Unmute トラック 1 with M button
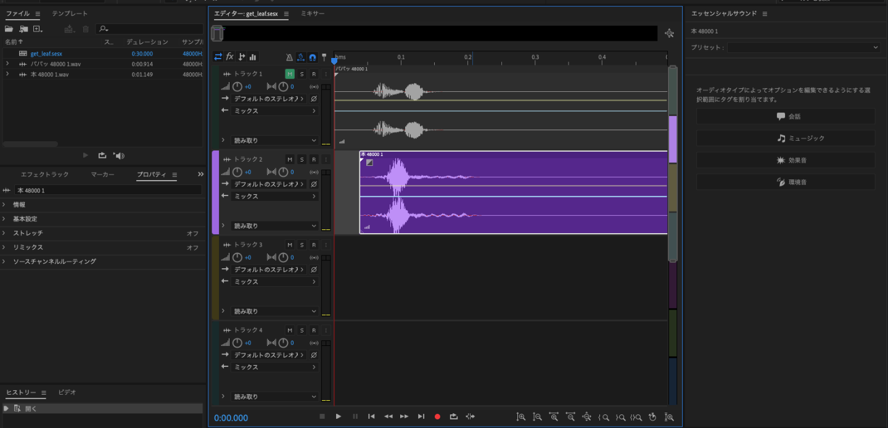This screenshot has height=428, width=888. click(x=289, y=74)
